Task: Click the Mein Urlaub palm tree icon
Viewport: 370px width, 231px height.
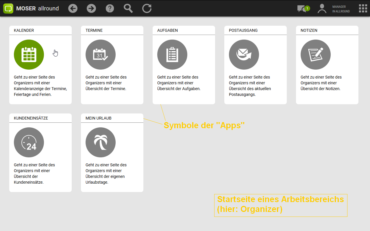Action: pos(101,142)
